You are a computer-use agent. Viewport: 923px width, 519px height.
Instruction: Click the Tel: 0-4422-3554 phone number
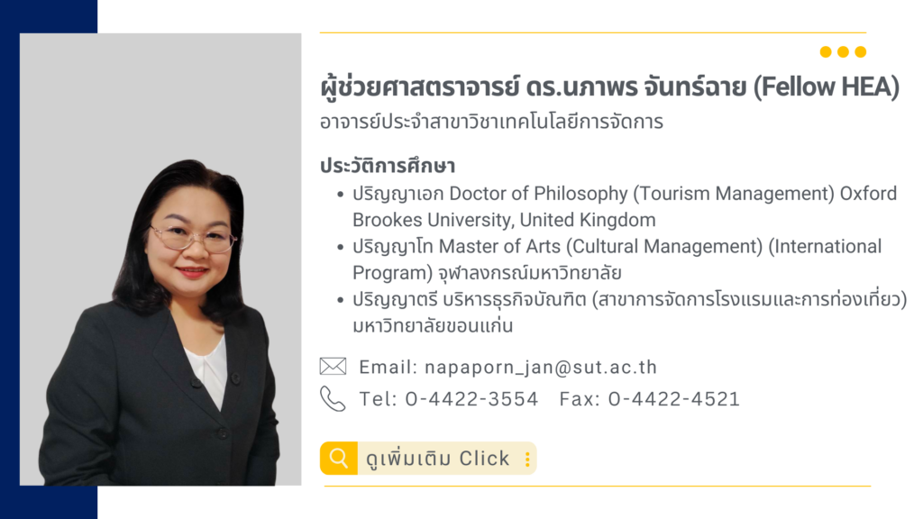coord(449,399)
